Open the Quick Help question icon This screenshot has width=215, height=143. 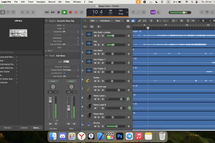[8, 12]
